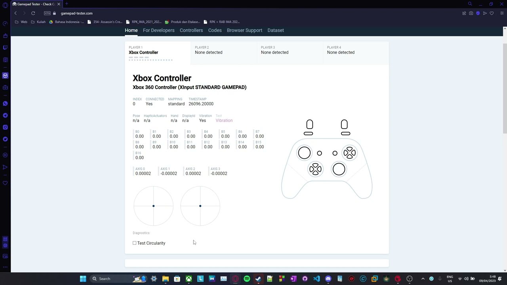Open Discord from the taskbar
The width and height of the screenshot is (507, 285).
(328, 279)
